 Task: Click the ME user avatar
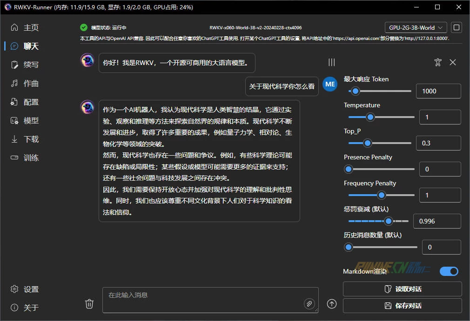click(x=330, y=84)
